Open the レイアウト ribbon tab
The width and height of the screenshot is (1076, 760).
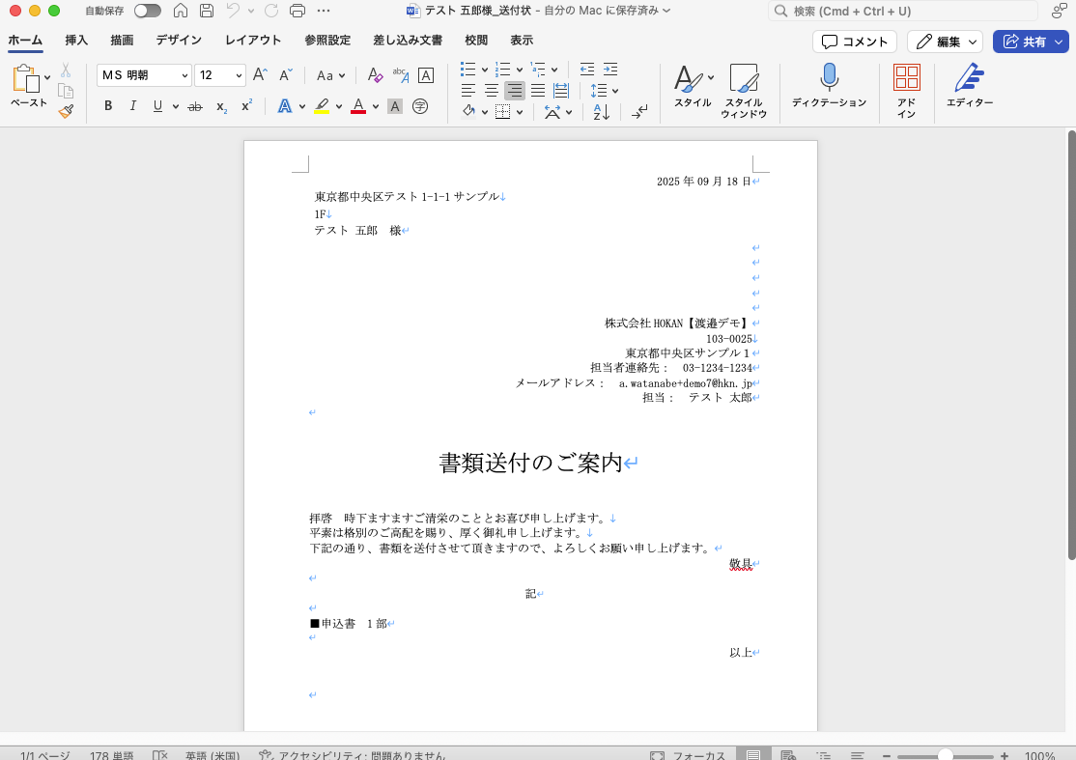(253, 41)
